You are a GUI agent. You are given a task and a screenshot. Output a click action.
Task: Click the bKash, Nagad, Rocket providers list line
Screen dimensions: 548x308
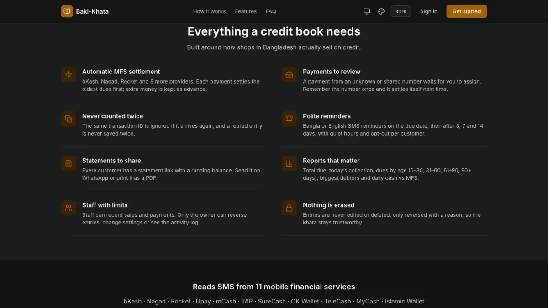[274, 301]
